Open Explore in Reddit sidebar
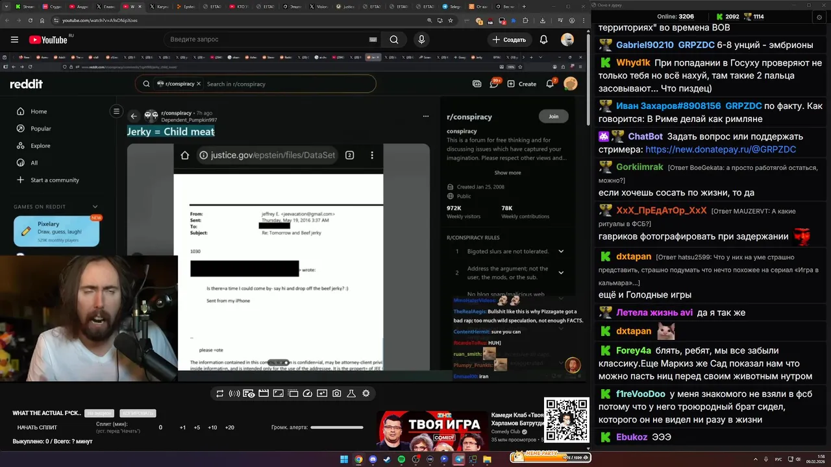The width and height of the screenshot is (831, 467). (40, 146)
